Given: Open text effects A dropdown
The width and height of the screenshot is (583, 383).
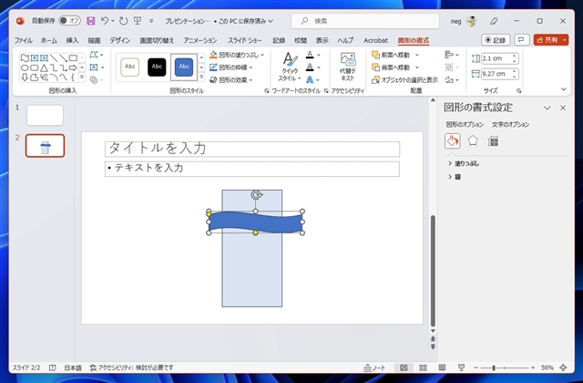Looking at the screenshot, I should click(312, 79).
